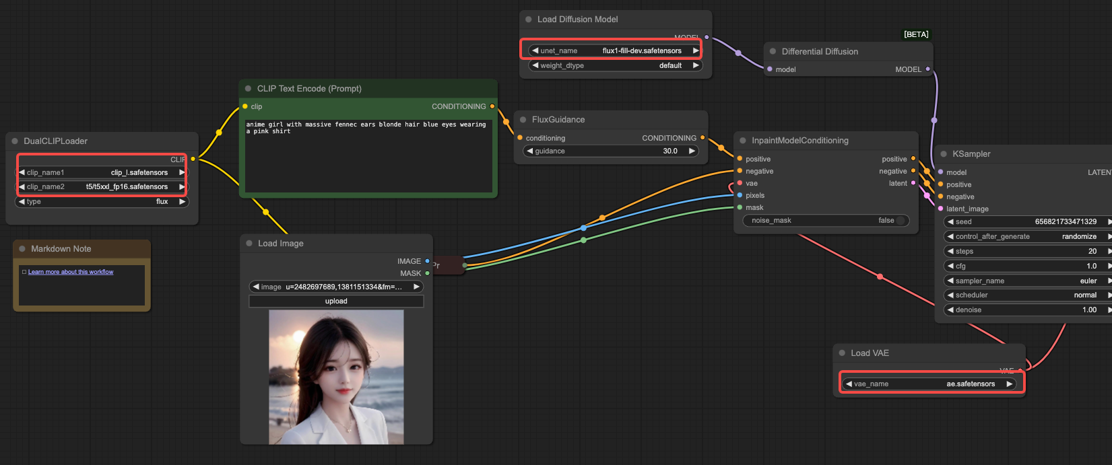Open the weight_dtype dropdown
Screen dimensions: 1112x465
click(616, 66)
